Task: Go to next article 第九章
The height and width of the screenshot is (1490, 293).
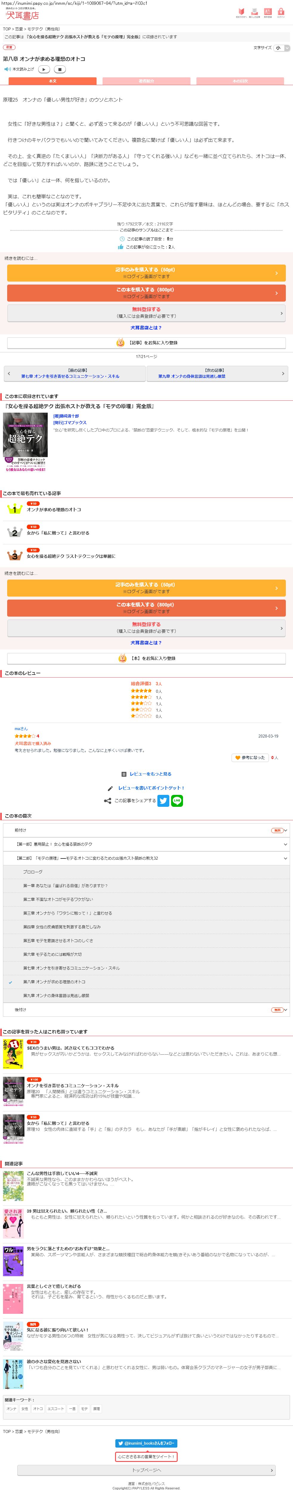Action: [217, 374]
